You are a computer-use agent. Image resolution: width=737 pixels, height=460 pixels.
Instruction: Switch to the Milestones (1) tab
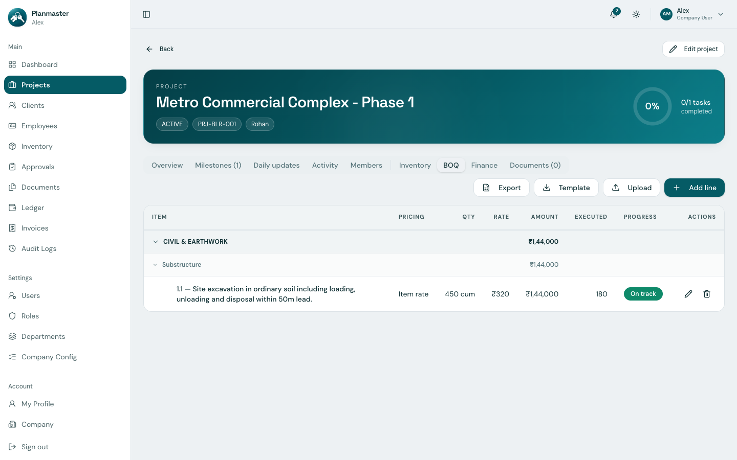point(218,165)
